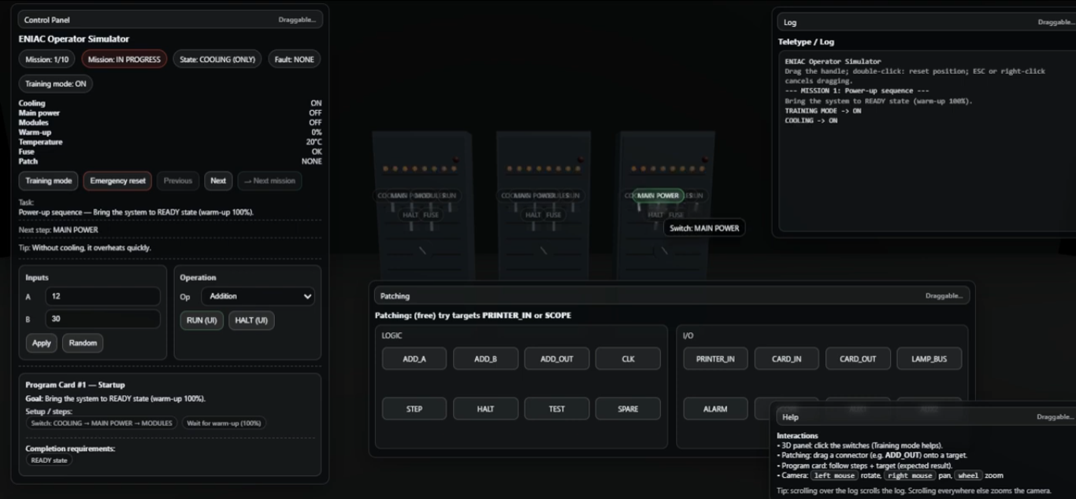Click the Temperature 20°C status row
This screenshot has width=1076, height=499.
(x=170, y=142)
